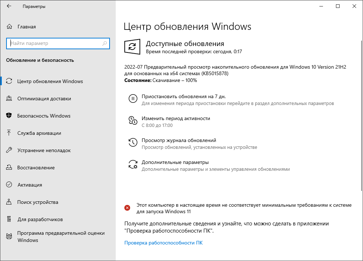Click the red error icon for Windows 11
Screen dimensions: 363x261
point(127,207)
